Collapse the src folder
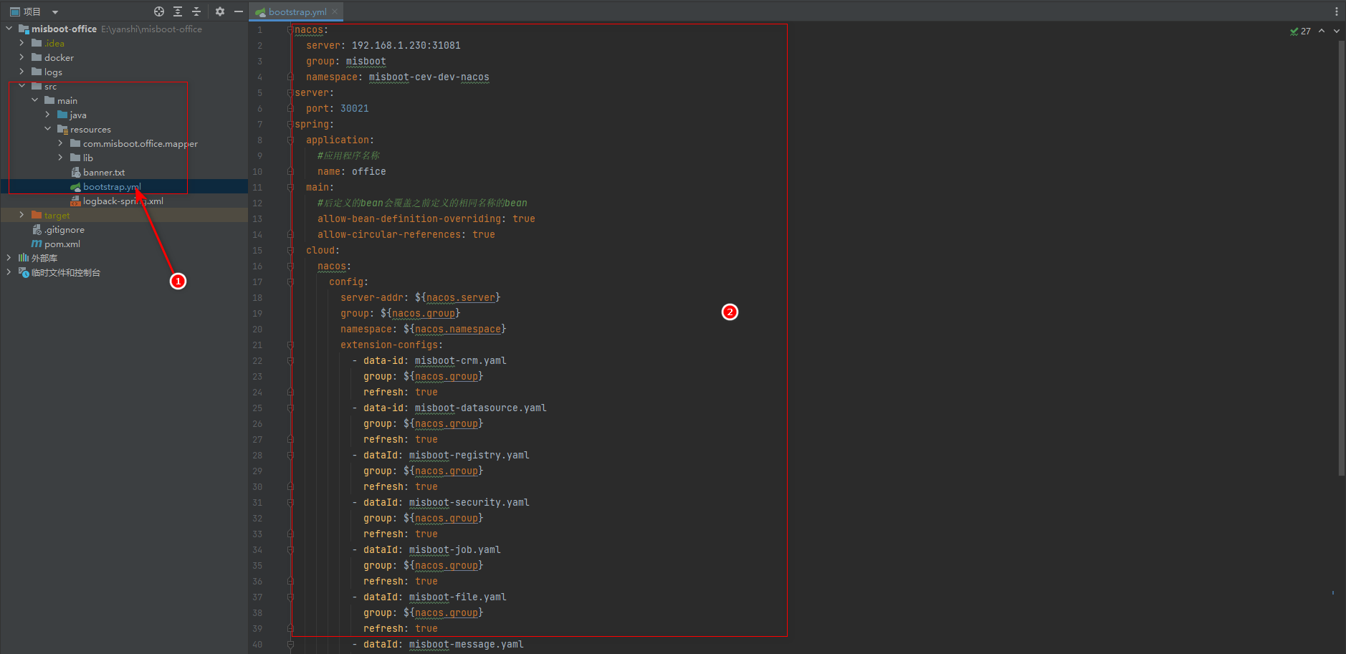This screenshot has width=1346, height=654. tap(22, 86)
